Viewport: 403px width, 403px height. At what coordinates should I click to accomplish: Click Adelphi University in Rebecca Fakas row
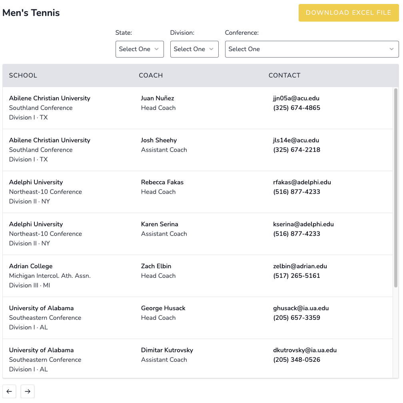[36, 182]
